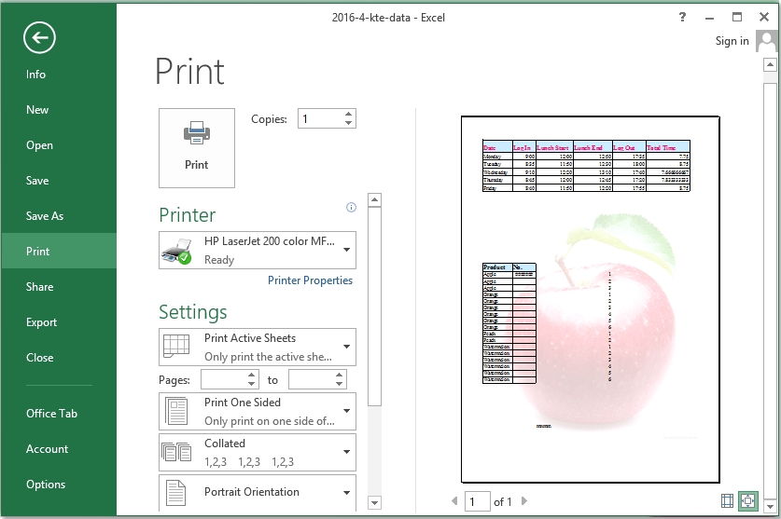Click the Sign in link
Screen dimensions: 781x519
click(x=732, y=41)
